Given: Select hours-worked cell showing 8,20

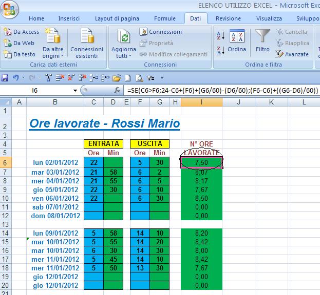Looking at the screenshot, I should click(x=201, y=233).
